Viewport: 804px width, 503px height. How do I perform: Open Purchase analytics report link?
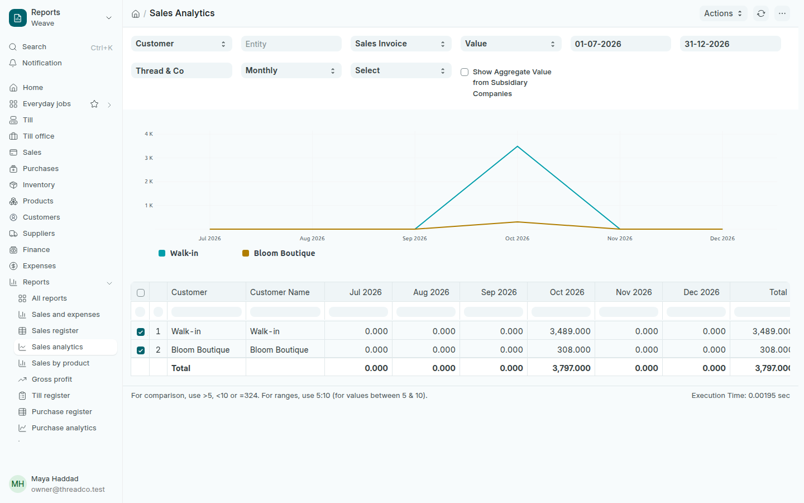point(65,428)
